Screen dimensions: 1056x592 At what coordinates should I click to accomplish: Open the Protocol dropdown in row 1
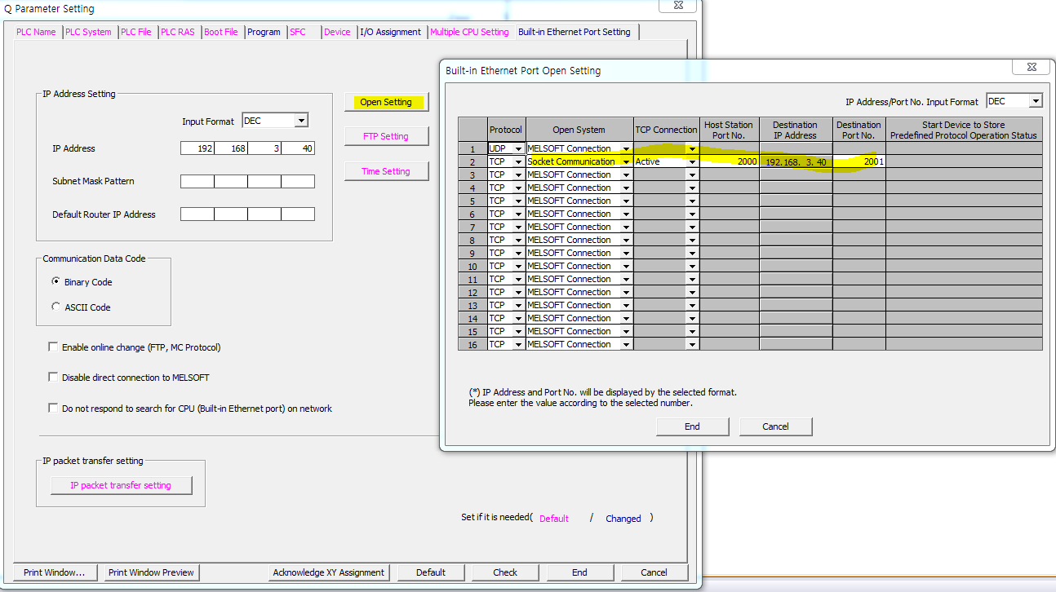coord(518,148)
